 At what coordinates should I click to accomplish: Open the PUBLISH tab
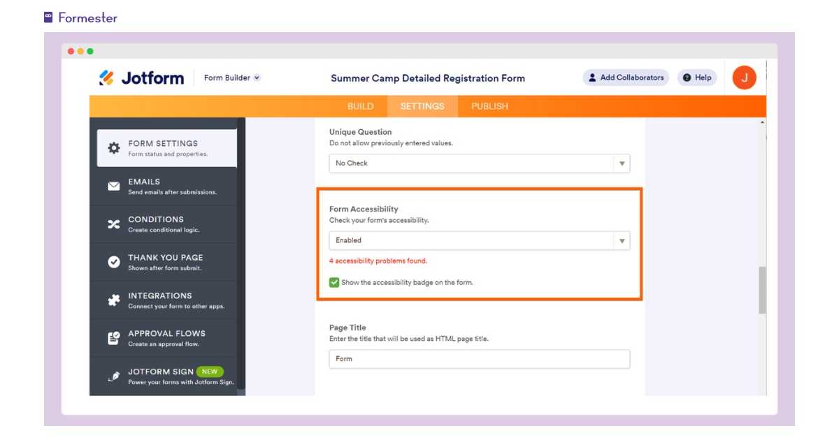coord(489,105)
